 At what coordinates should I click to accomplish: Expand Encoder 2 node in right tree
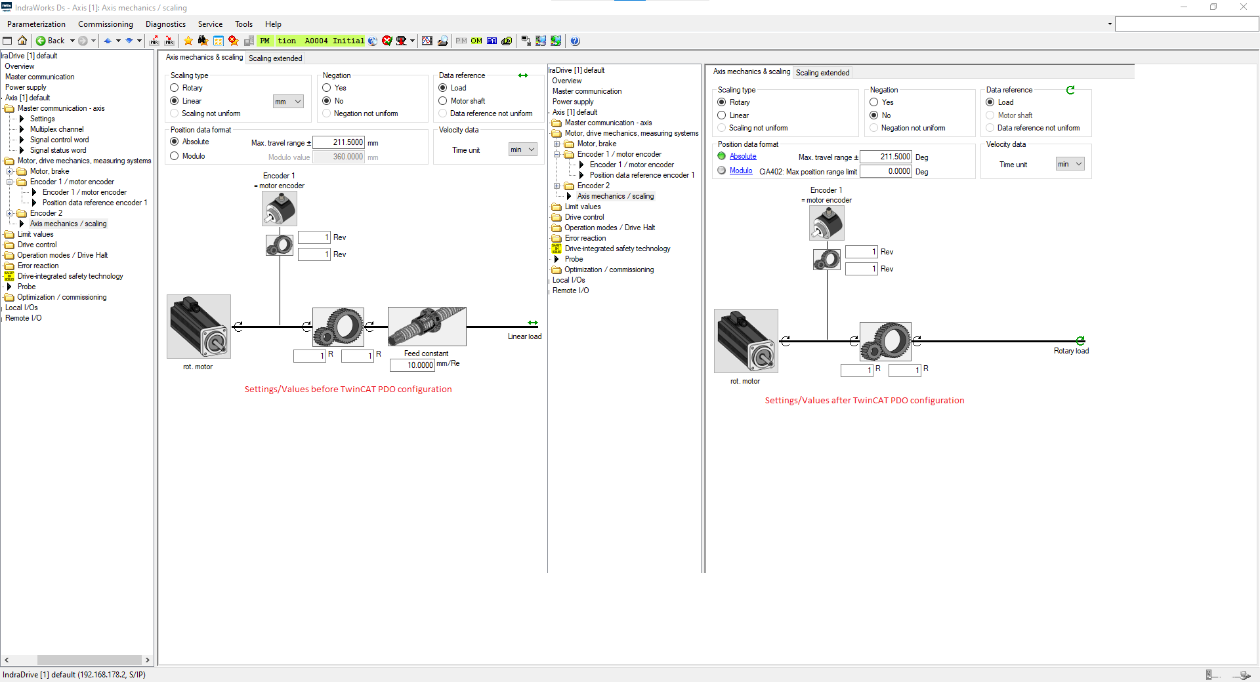(x=557, y=186)
